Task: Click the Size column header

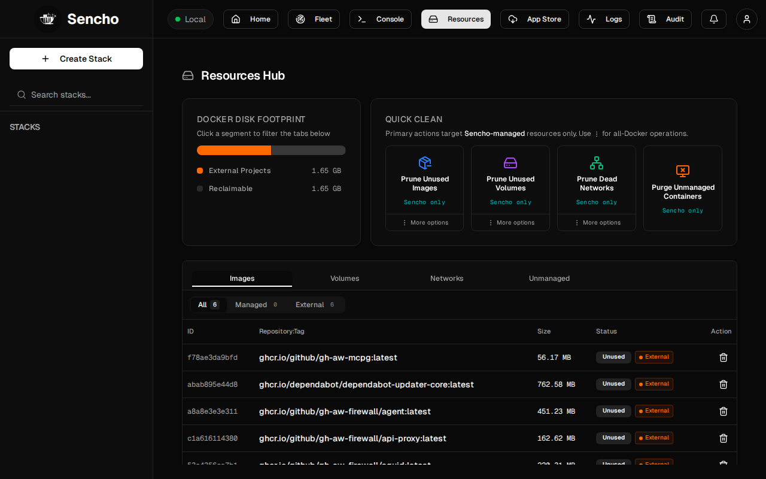Action: (x=544, y=331)
